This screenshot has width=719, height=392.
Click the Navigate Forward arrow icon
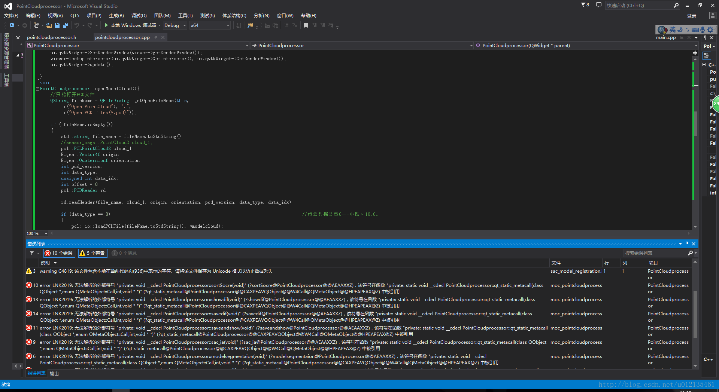point(25,25)
